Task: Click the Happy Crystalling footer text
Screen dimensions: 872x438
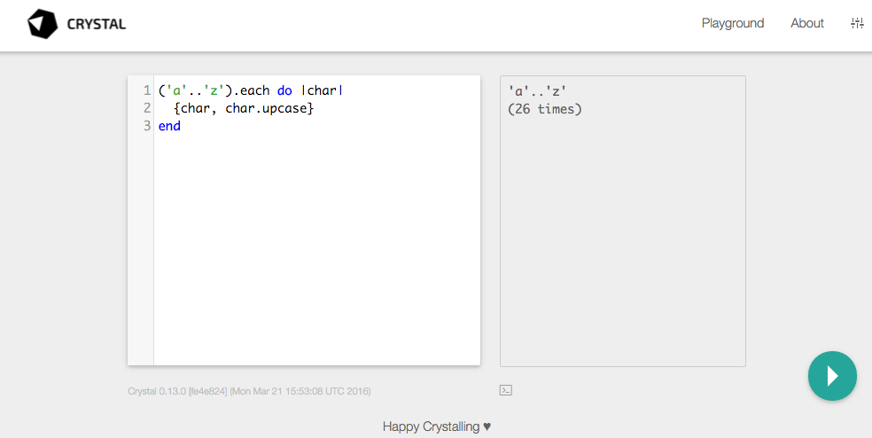Action: (431, 426)
